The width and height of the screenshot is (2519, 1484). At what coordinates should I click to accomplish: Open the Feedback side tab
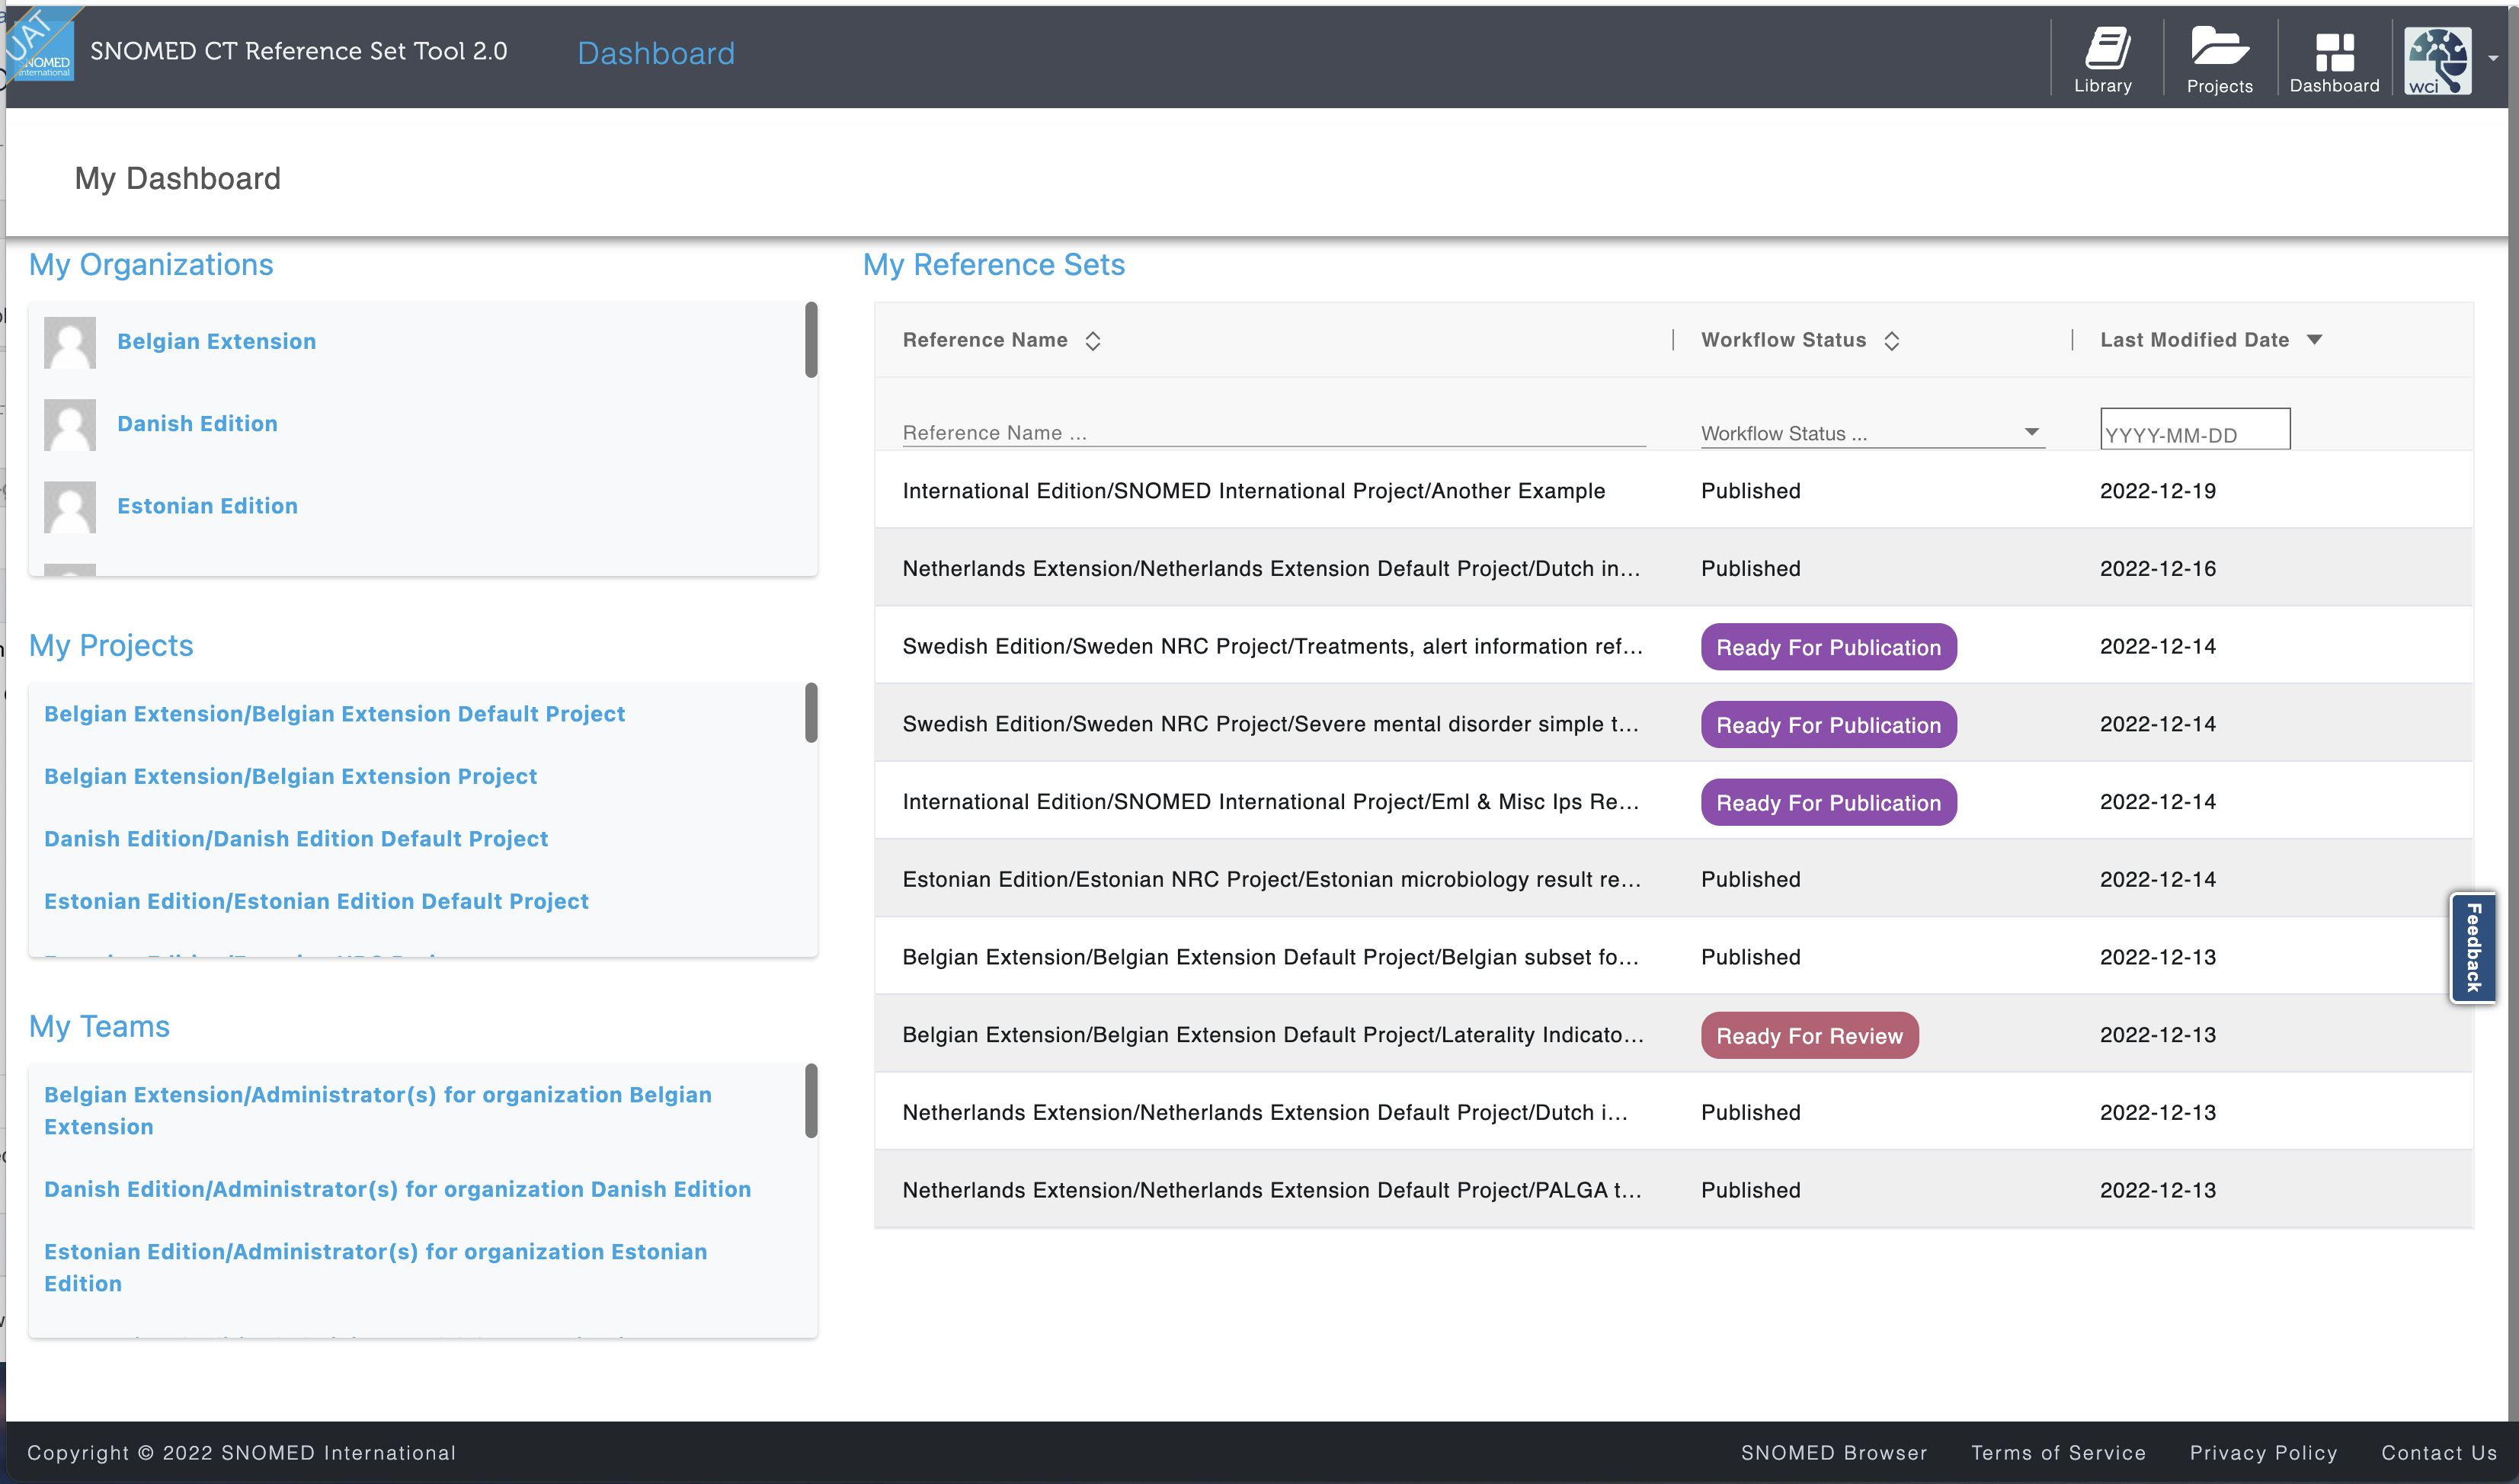tap(2474, 947)
